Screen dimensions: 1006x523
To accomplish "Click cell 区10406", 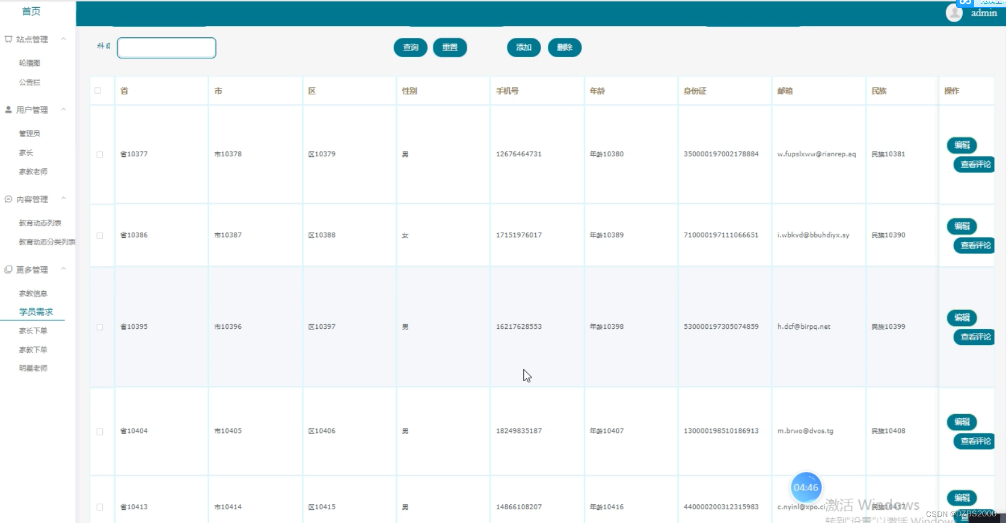I will 322,432.
